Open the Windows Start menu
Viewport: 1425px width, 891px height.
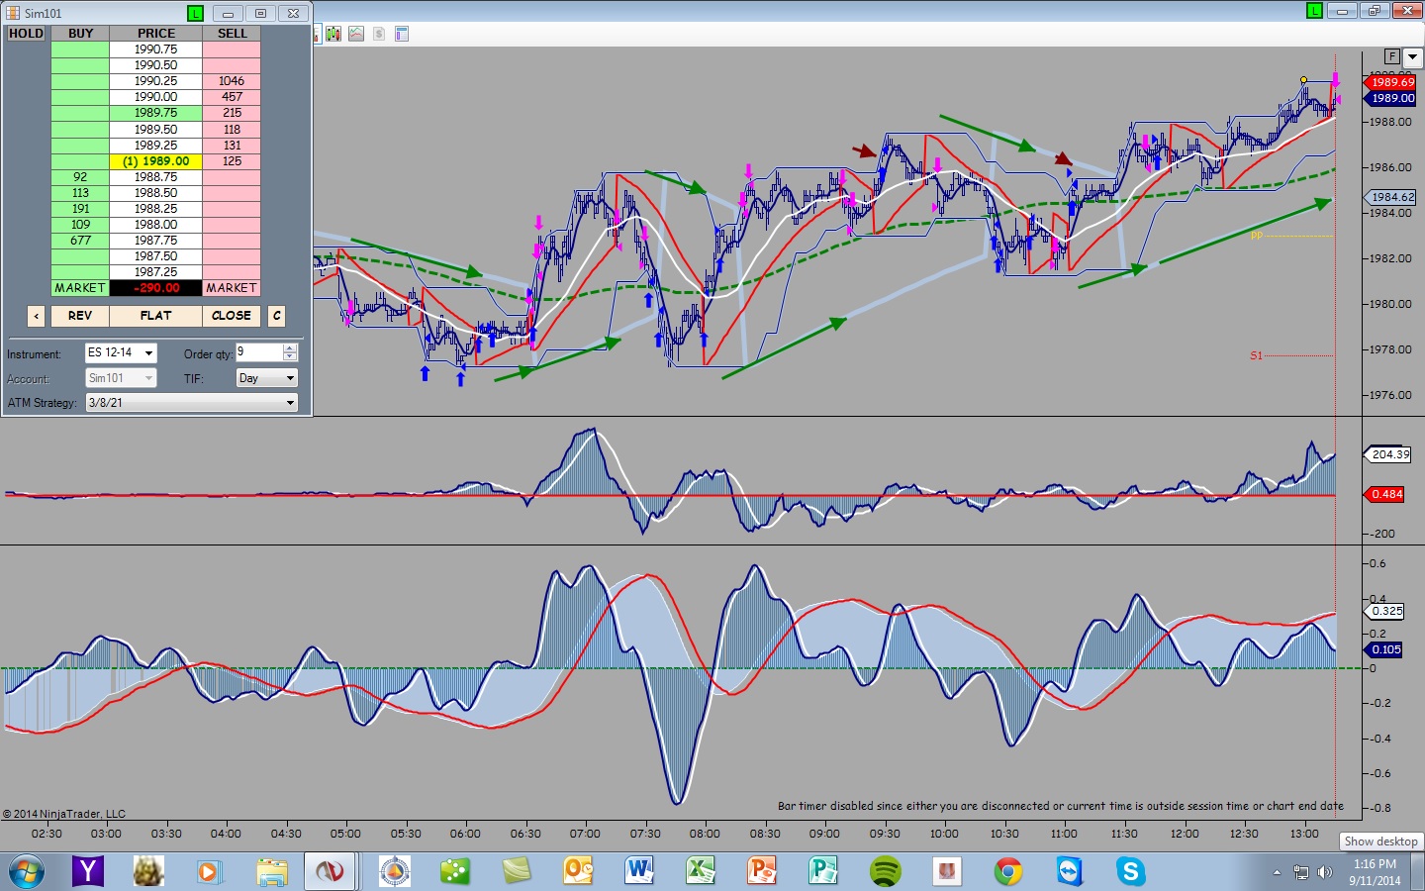click(27, 872)
